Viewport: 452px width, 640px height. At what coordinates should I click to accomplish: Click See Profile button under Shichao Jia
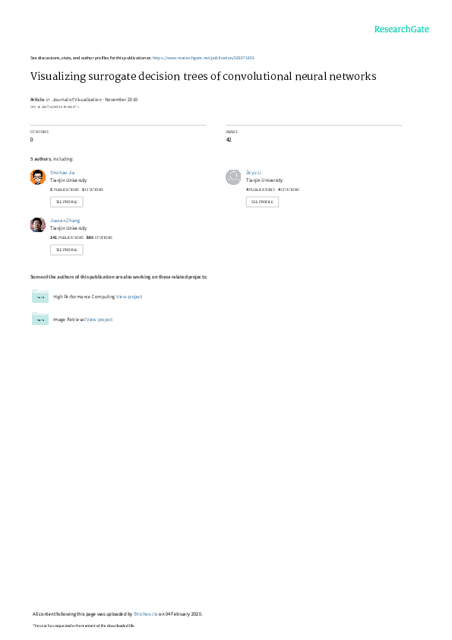(x=66, y=202)
